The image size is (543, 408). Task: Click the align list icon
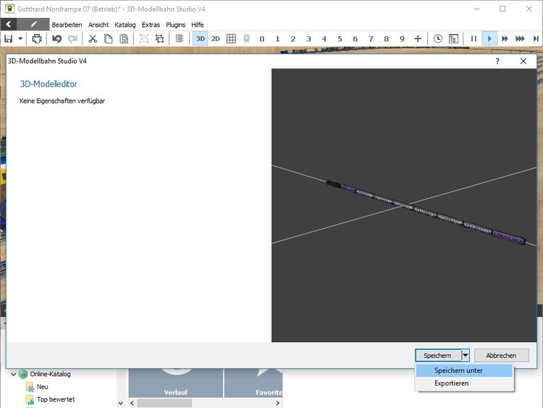click(x=180, y=39)
